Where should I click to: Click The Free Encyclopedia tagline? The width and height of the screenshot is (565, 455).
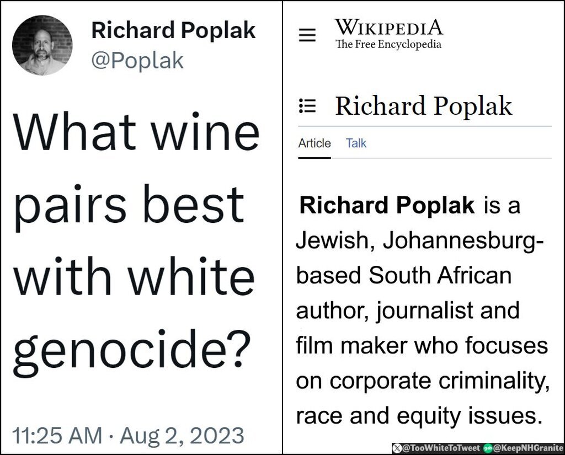click(x=388, y=45)
